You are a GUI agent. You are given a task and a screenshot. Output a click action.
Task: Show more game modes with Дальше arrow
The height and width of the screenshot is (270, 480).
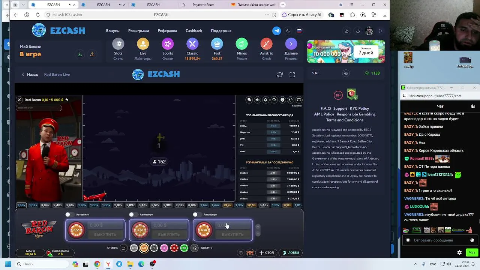[x=291, y=44]
